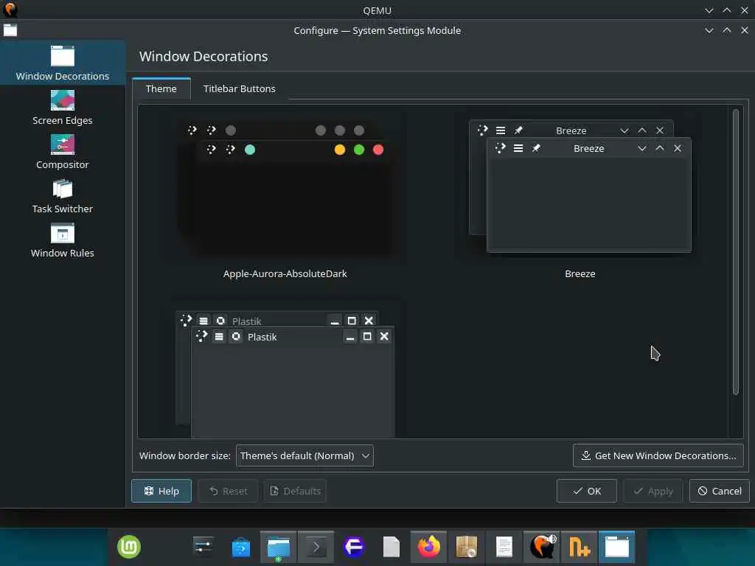
Task: Click the front Plastik preview all-desktops circle icon
Action: (x=236, y=336)
